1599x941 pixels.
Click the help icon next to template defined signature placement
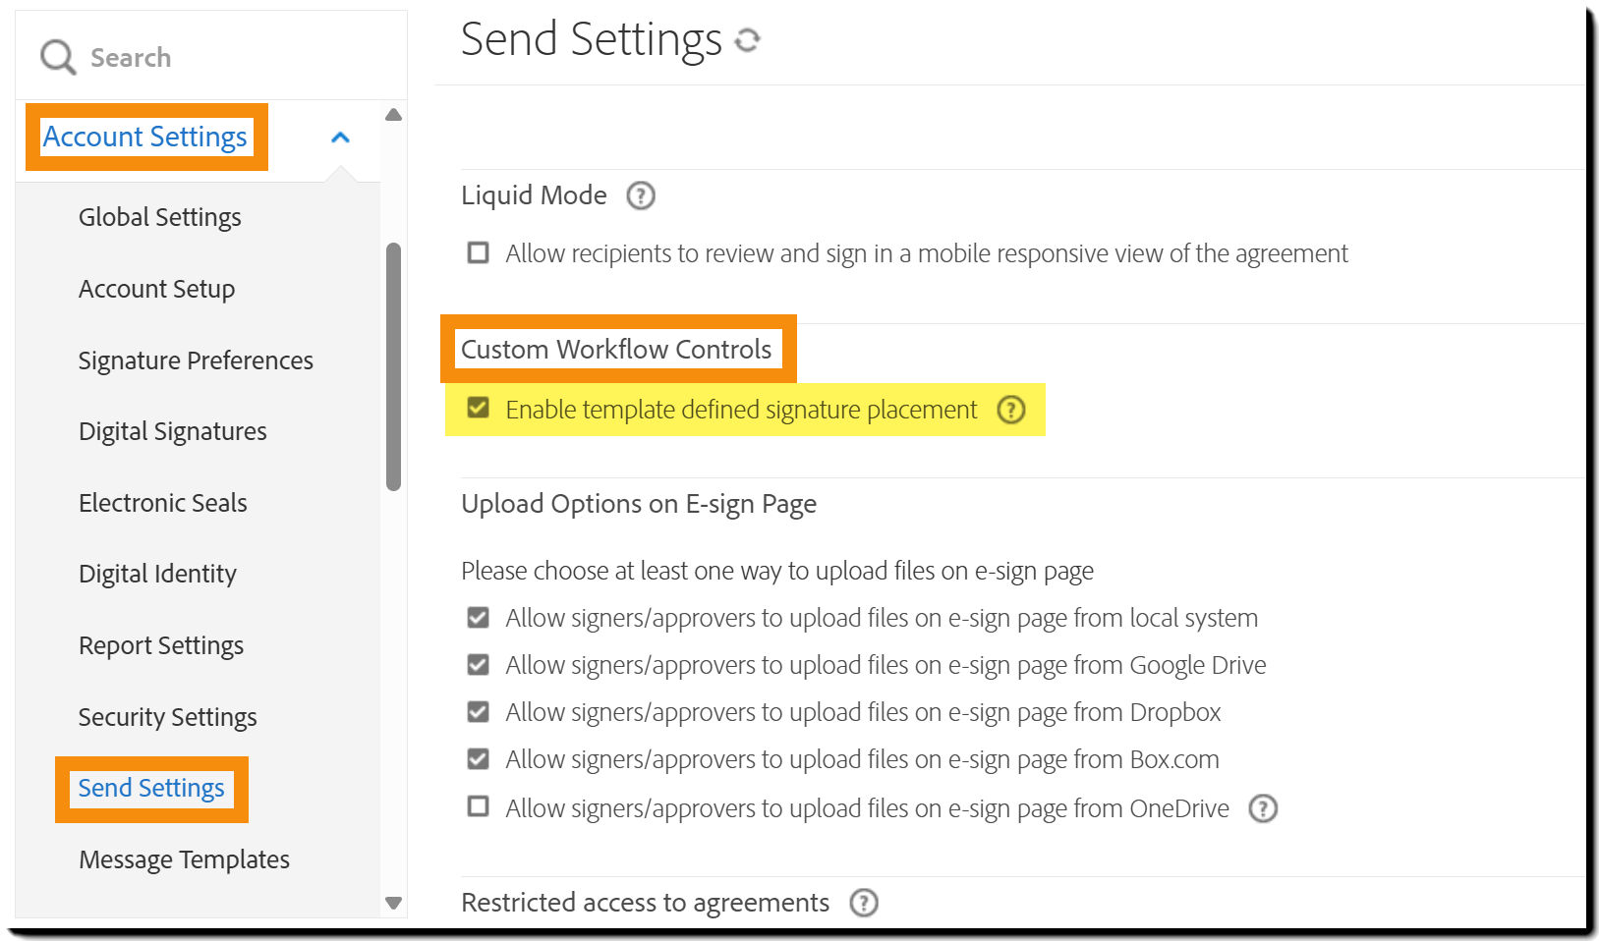tap(1011, 411)
